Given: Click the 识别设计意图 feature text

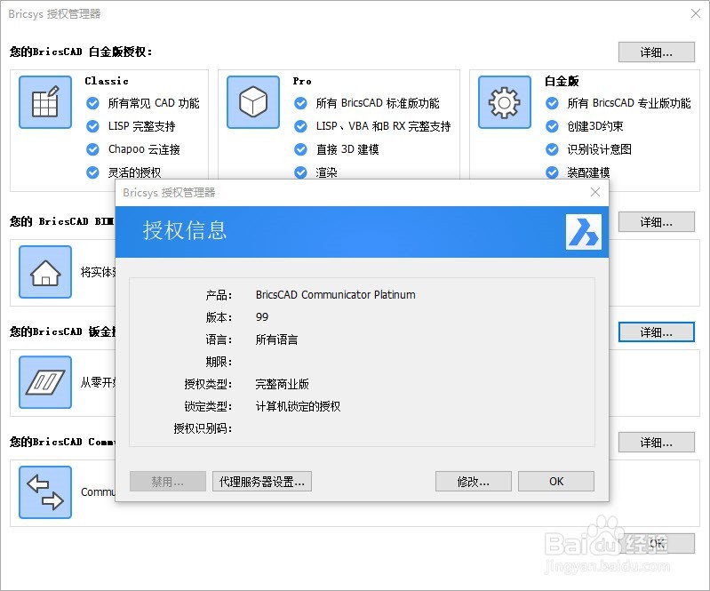Looking at the screenshot, I should tap(599, 149).
